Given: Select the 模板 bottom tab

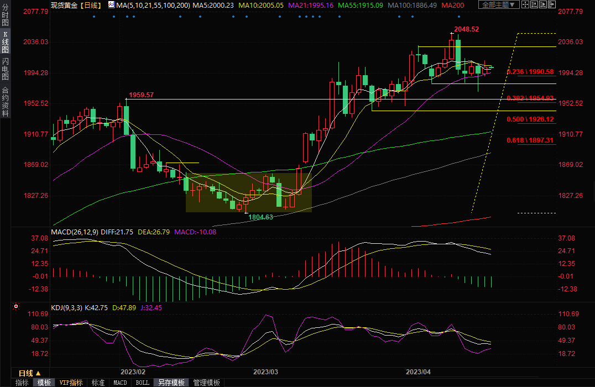Looking at the screenshot, I should tap(44, 383).
